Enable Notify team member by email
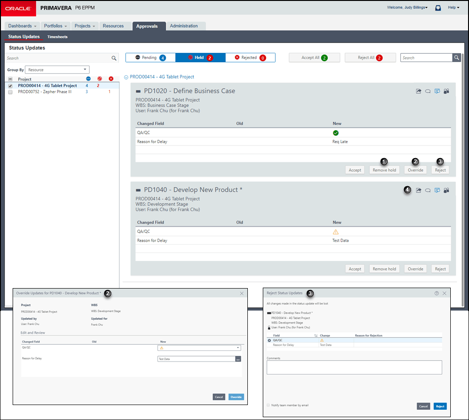The height and width of the screenshot is (420, 469). (x=268, y=406)
